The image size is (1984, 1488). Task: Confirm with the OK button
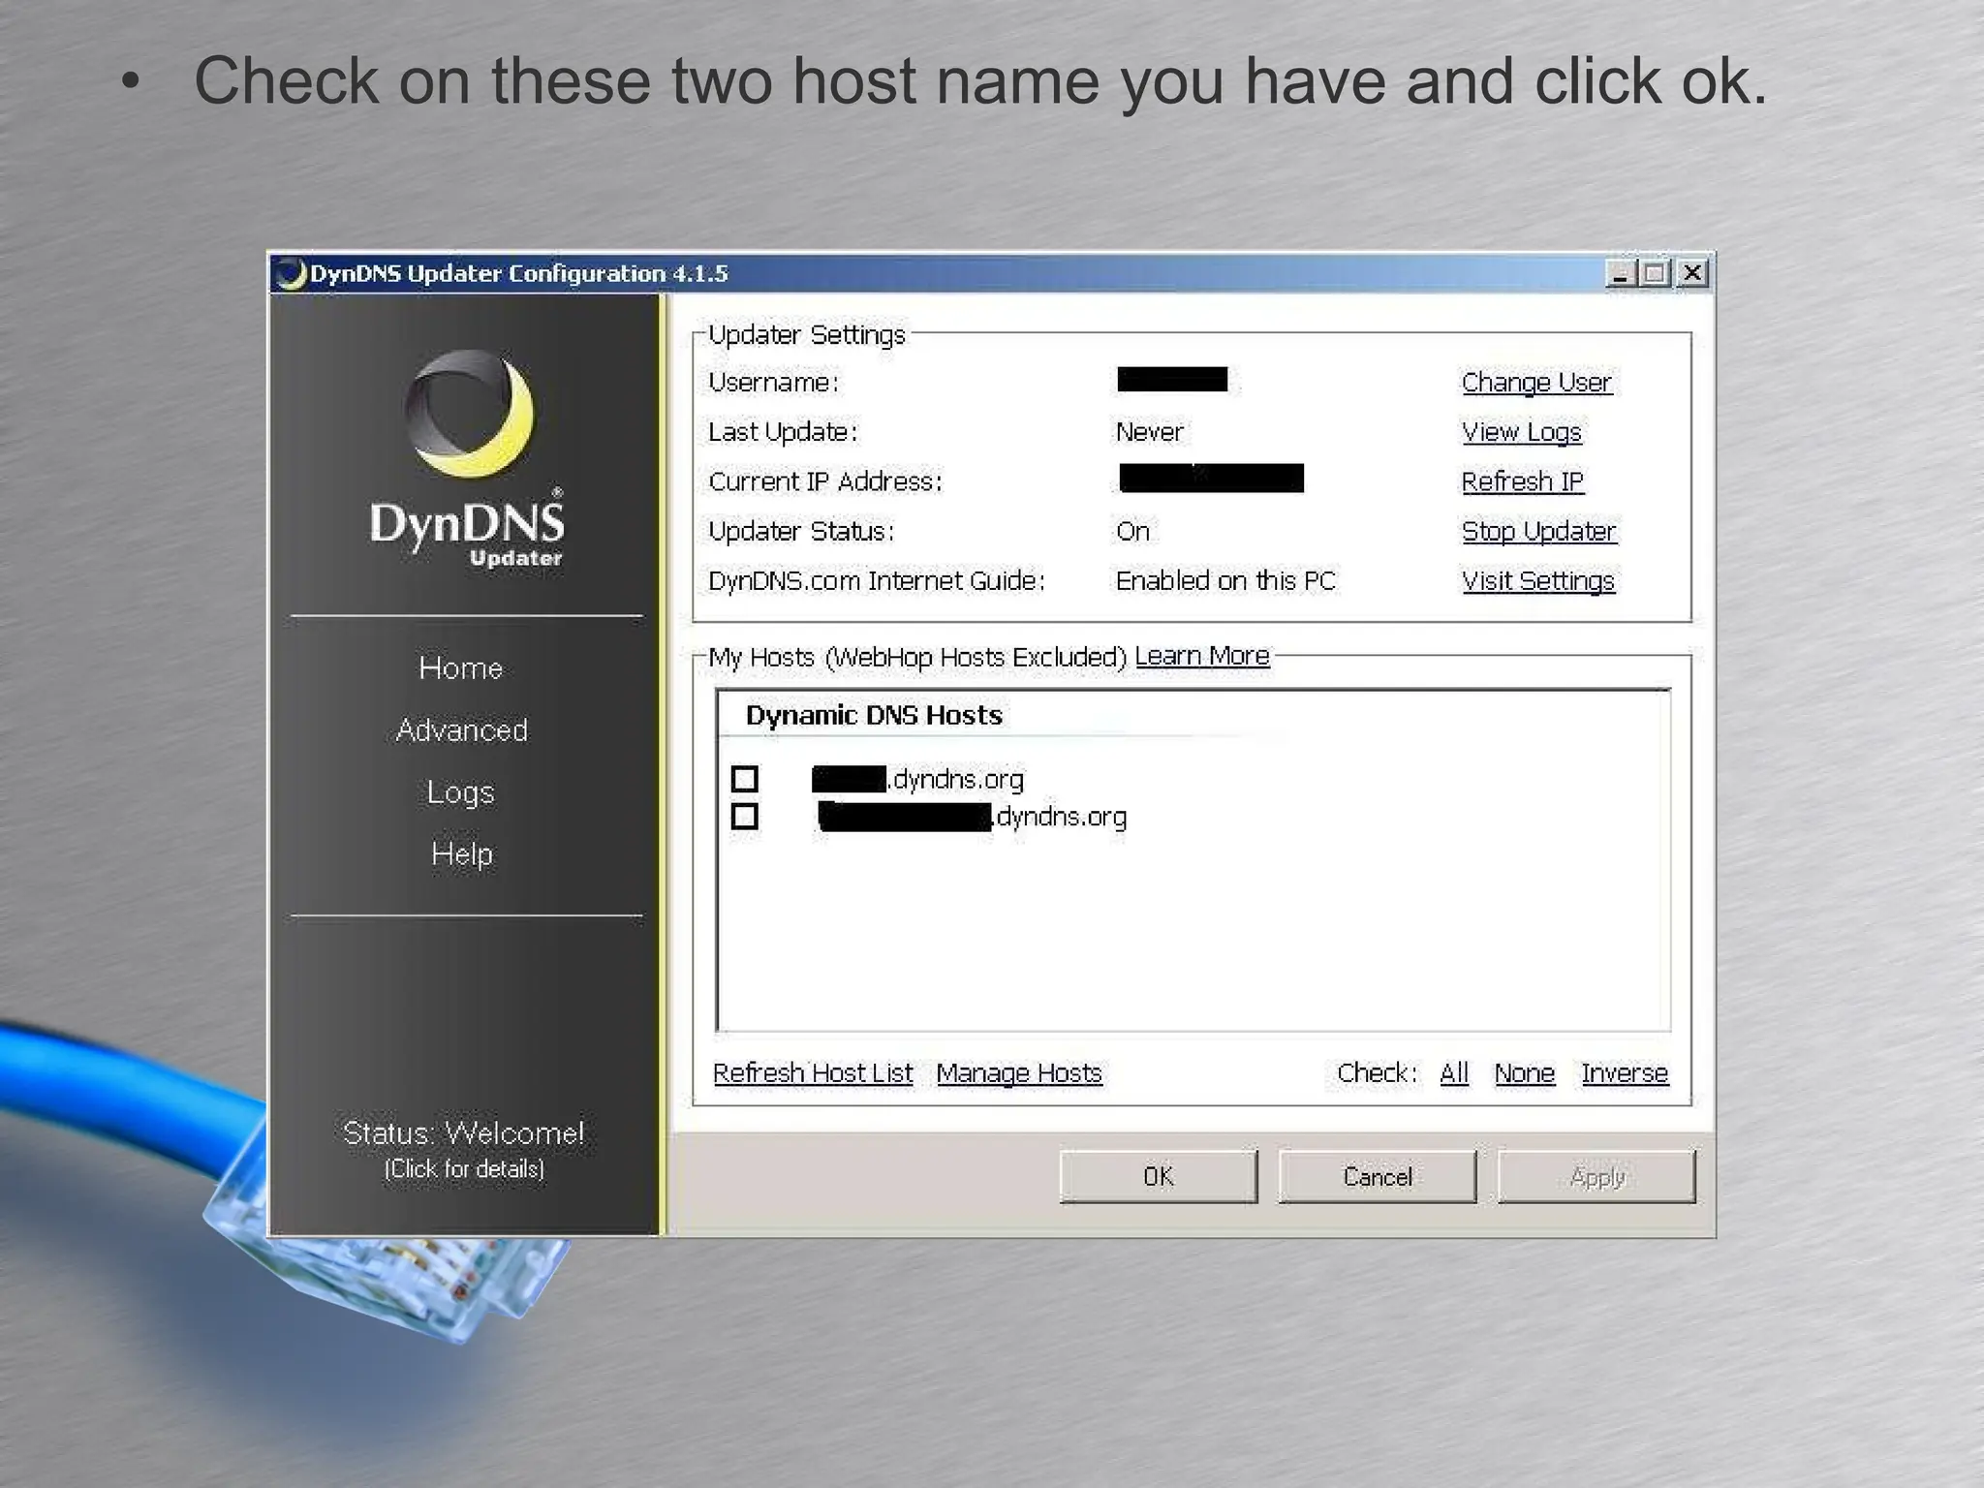click(x=1159, y=1177)
